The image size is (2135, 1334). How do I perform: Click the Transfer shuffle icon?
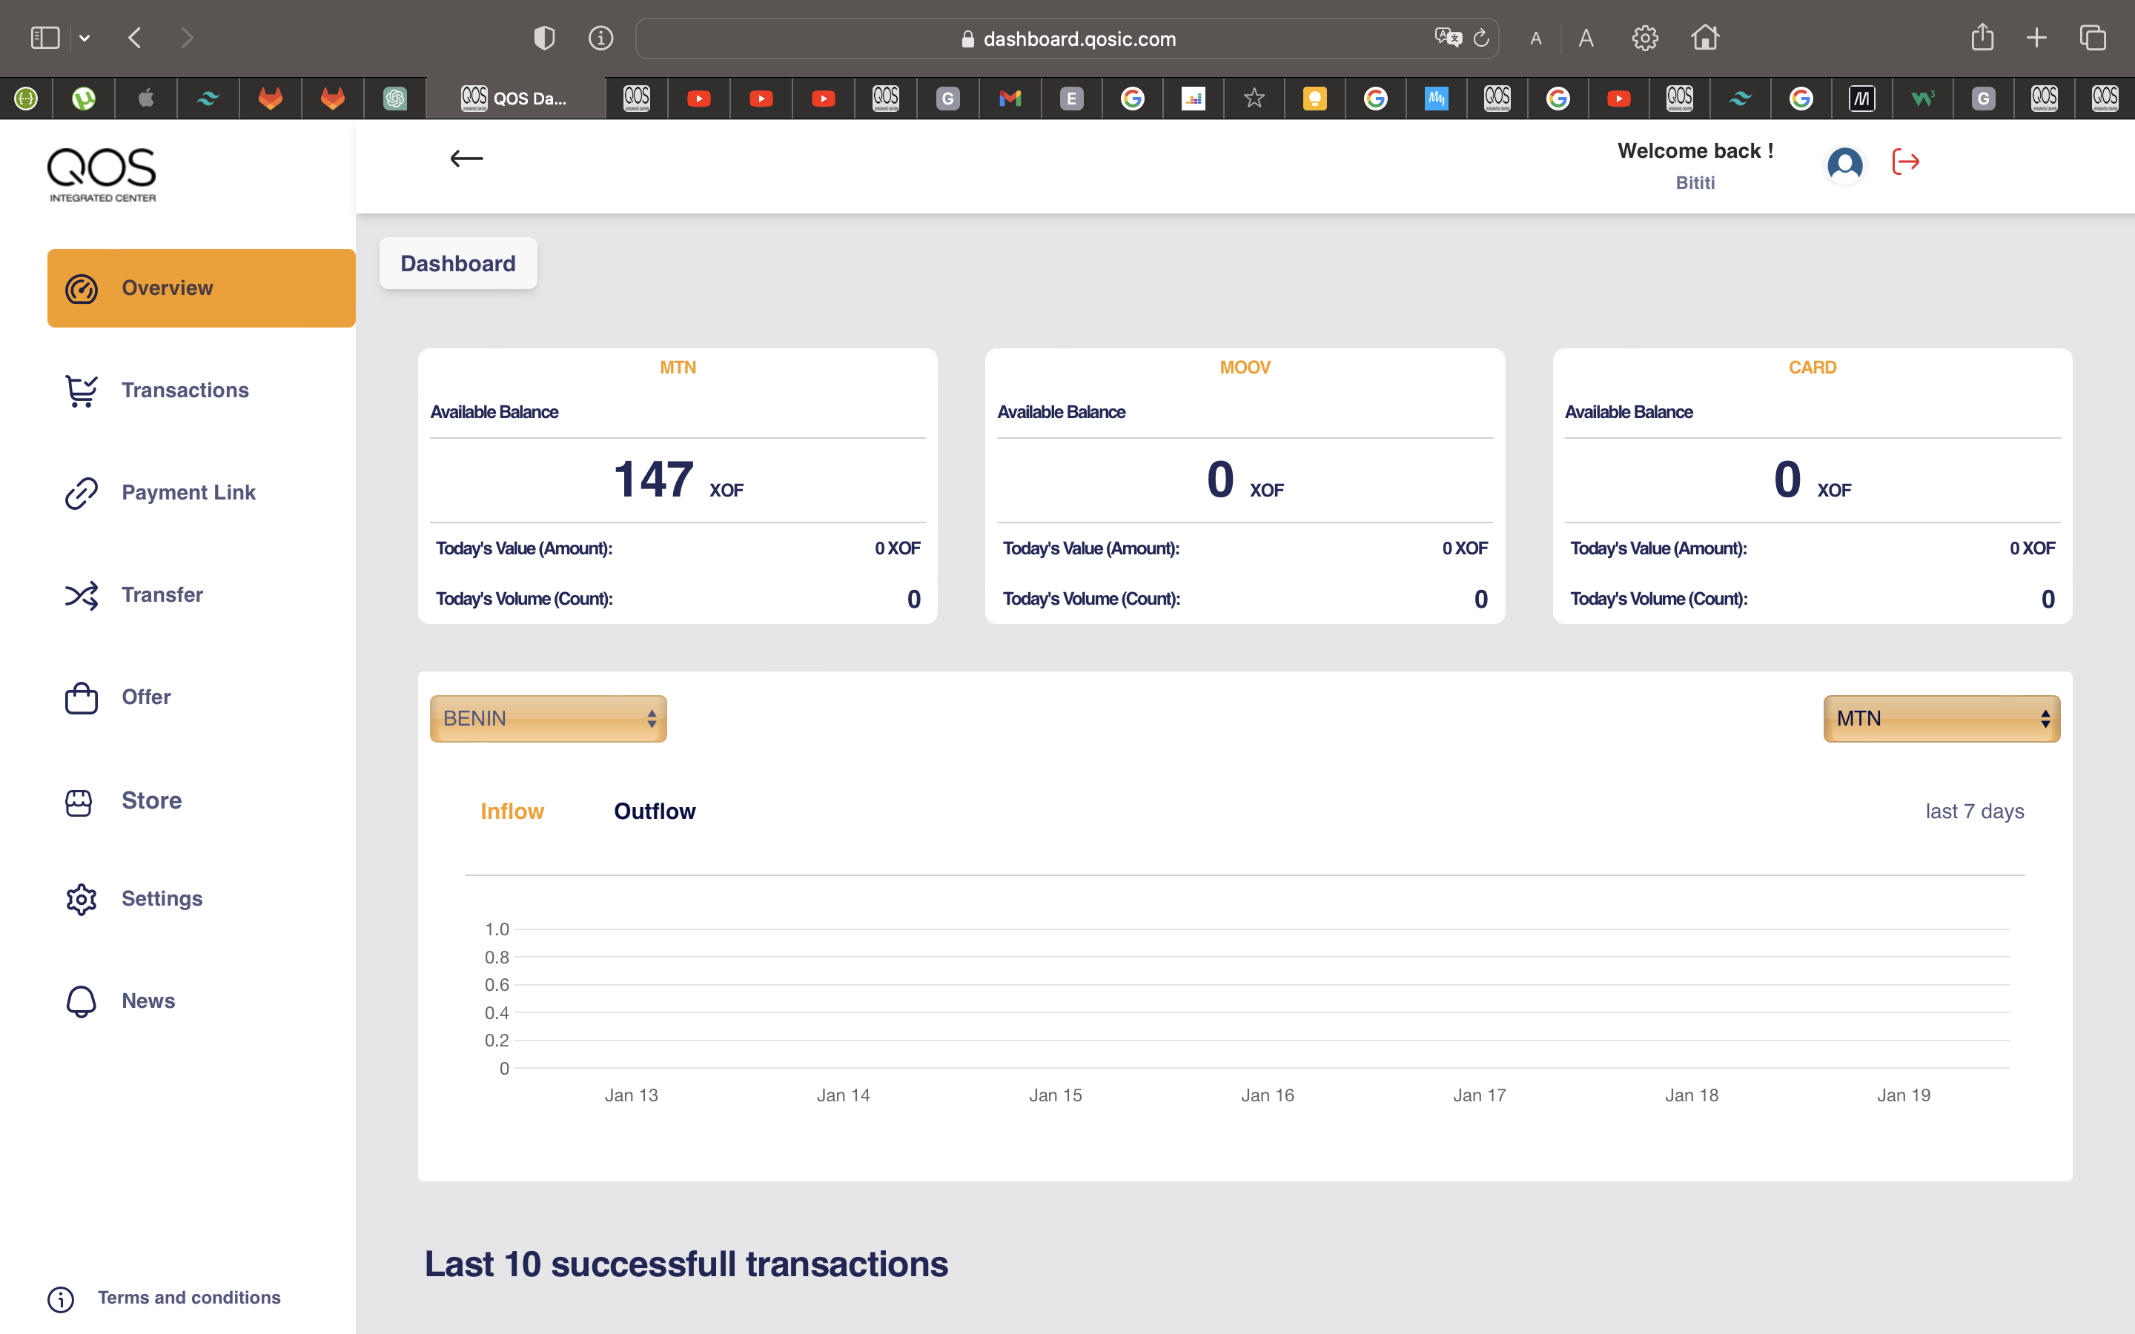(x=81, y=596)
